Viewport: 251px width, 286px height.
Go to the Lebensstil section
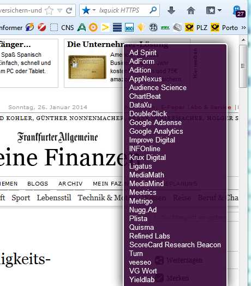[54, 198]
